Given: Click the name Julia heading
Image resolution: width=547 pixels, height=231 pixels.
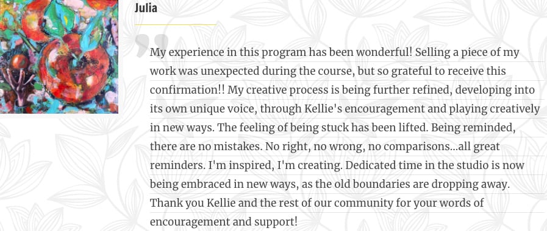Looking at the screenshot, I should (x=146, y=8).
